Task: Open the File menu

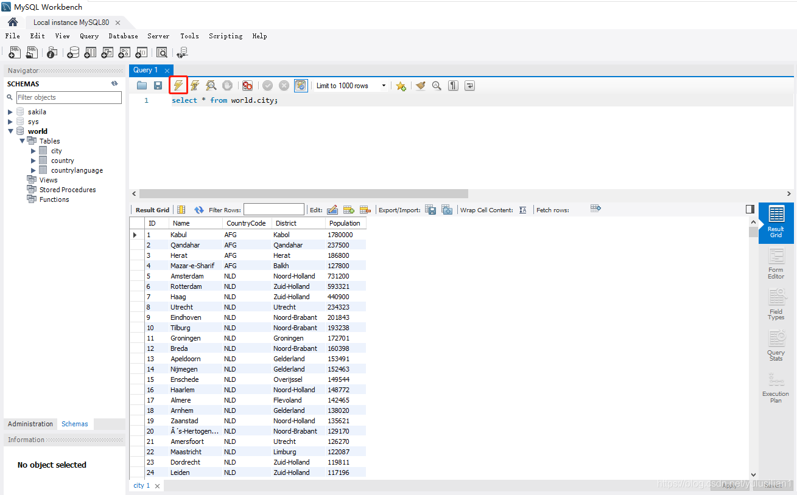Action: click(x=12, y=36)
